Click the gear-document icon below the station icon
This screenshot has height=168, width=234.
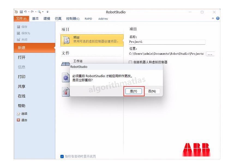[x=65, y=77]
